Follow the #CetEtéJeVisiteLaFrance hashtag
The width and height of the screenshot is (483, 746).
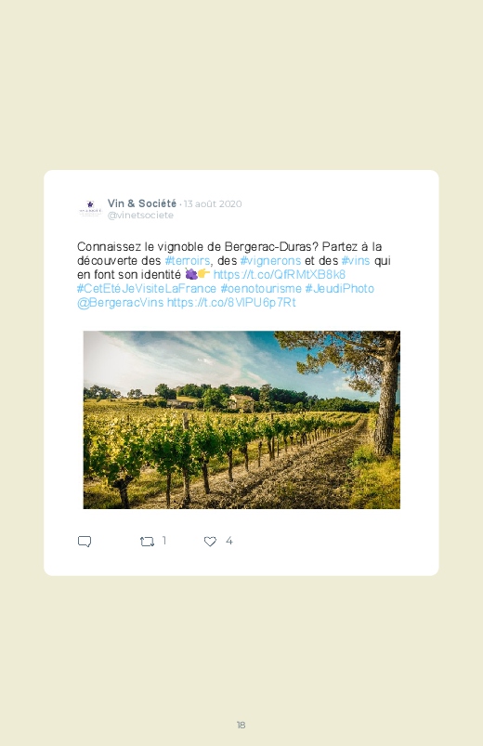pos(147,288)
